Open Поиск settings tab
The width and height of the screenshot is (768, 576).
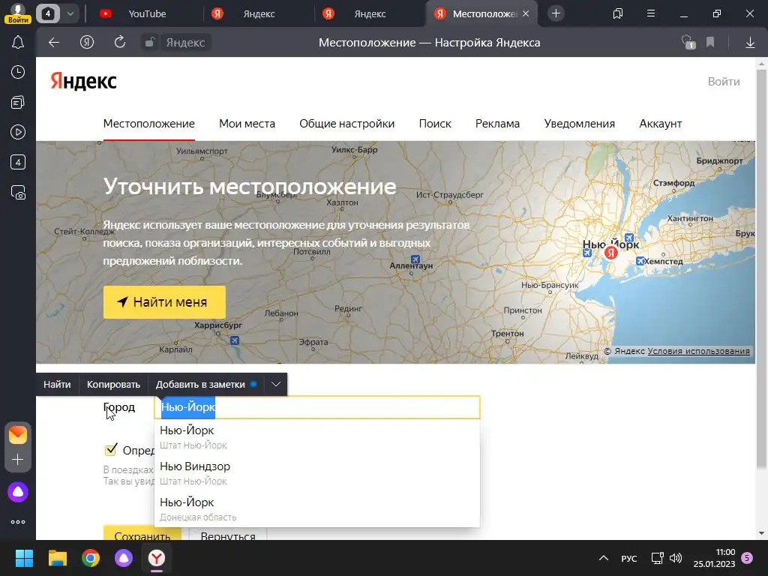(435, 124)
